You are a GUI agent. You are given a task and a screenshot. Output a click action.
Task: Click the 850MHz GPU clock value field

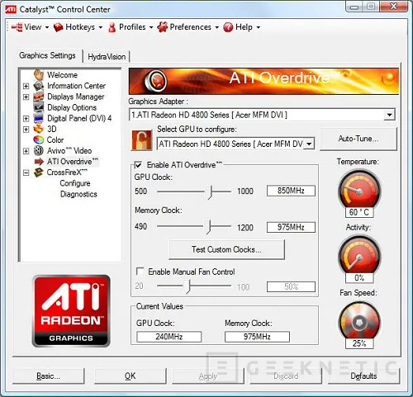coord(291,191)
